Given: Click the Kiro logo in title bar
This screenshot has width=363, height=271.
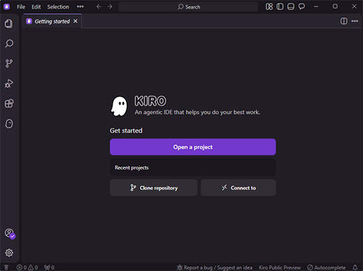Looking at the screenshot, I should click(7, 7).
